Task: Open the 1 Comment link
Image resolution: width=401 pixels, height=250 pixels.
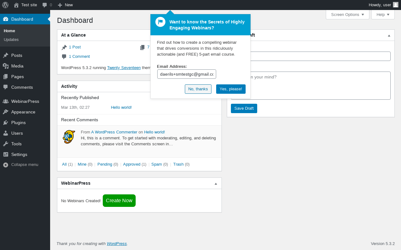Action: click(79, 57)
